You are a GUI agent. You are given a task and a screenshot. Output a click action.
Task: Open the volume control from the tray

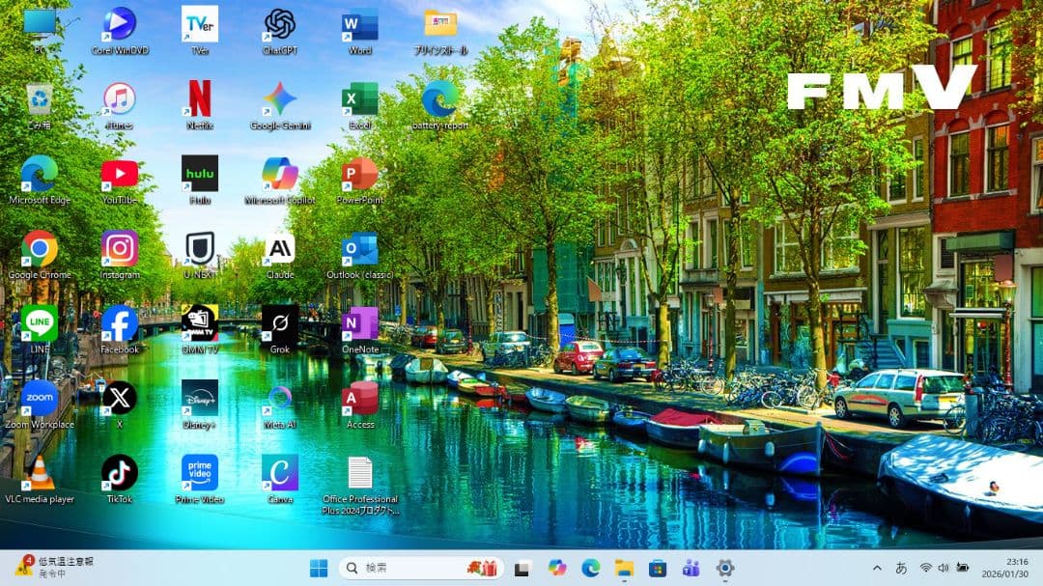(943, 569)
